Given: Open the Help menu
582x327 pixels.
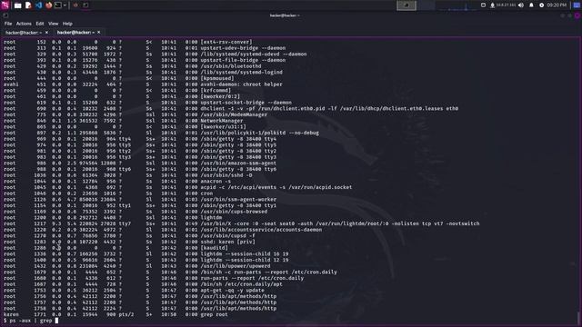Looking at the screenshot, I should (67, 24).
